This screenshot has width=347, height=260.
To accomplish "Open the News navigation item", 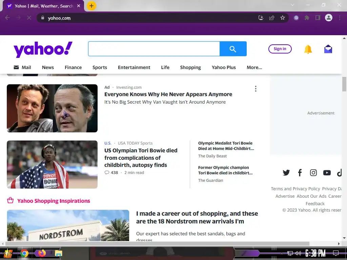I will 48,67.
